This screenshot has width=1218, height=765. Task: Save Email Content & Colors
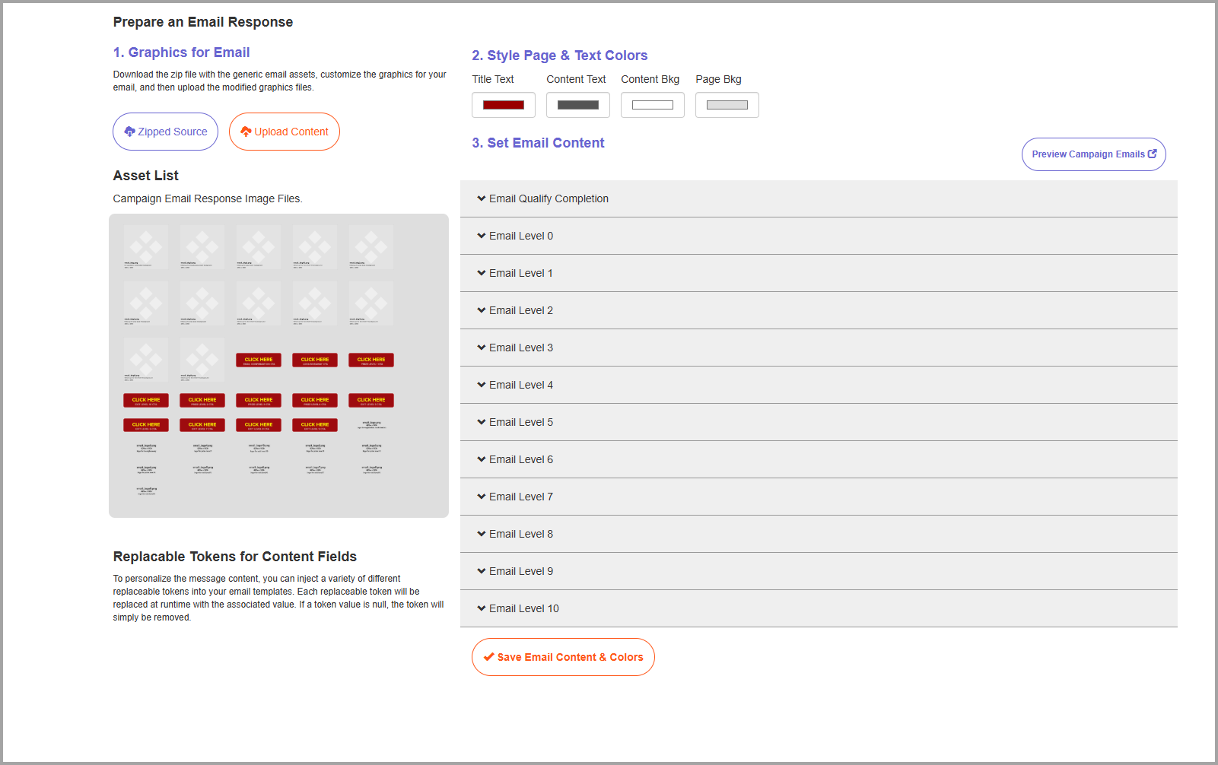point(563,657)
